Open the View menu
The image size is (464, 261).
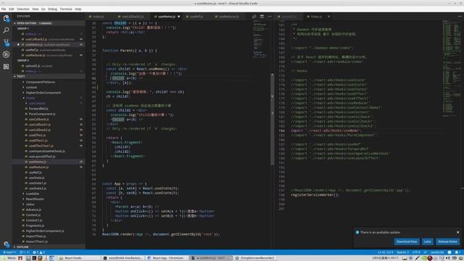(x=36, y=9)
